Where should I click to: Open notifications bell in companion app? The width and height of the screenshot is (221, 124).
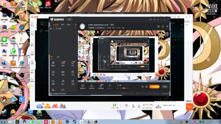click(x=163, y=26)
